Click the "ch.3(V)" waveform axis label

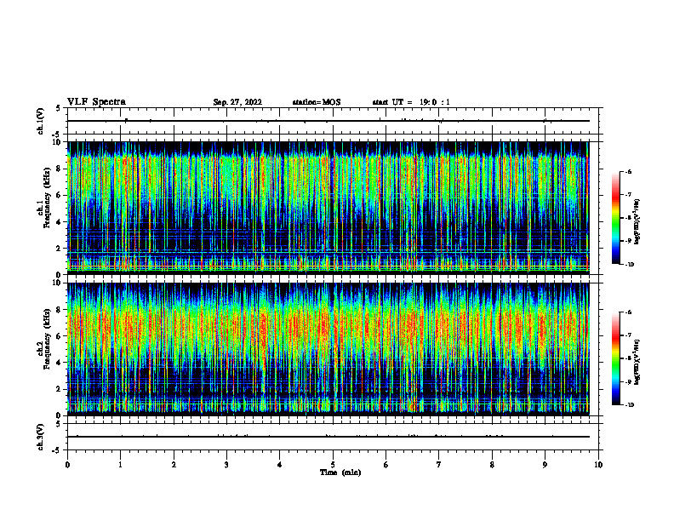click(x=40, y=437)
